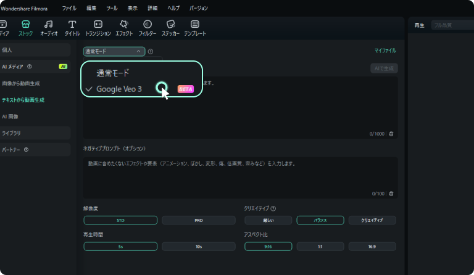Open the ツール menu
The width and height of the screenshot is (474, 275).
point(112,8)
